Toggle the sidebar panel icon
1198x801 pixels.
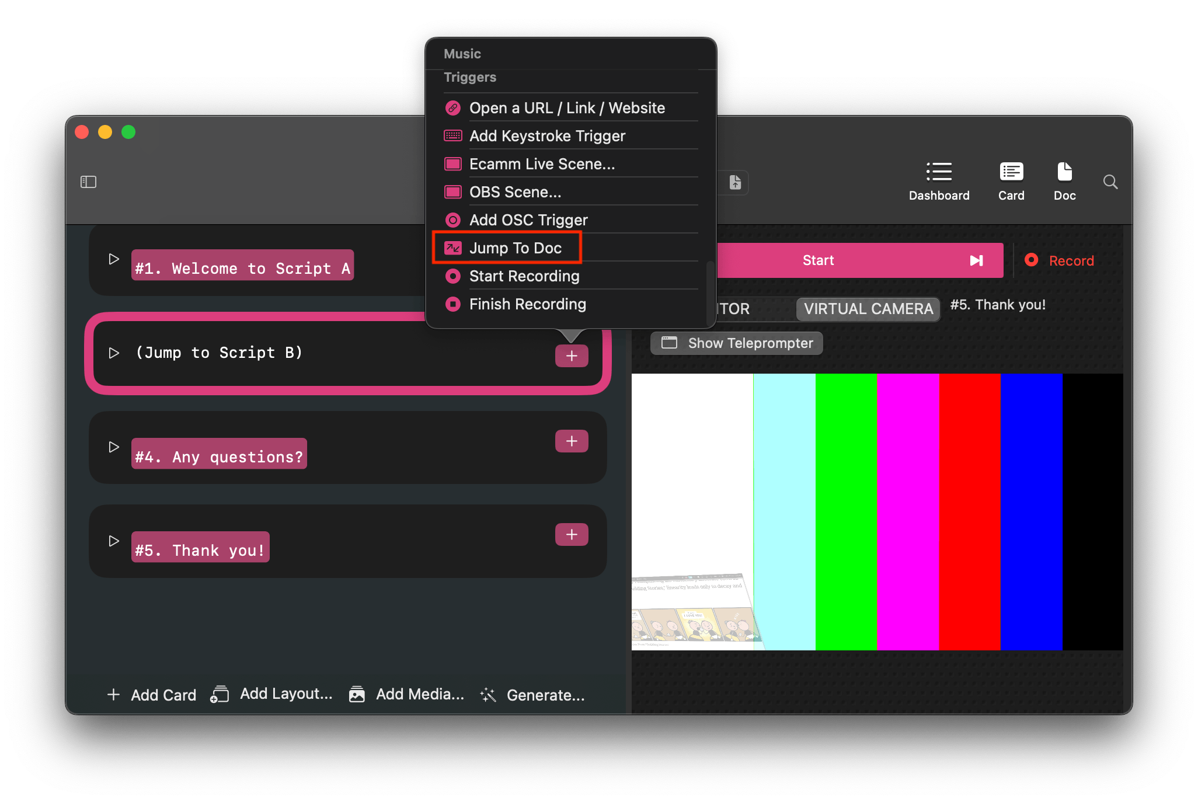88,182
